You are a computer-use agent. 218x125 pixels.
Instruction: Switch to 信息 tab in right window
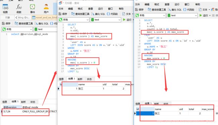click(138, 104)
